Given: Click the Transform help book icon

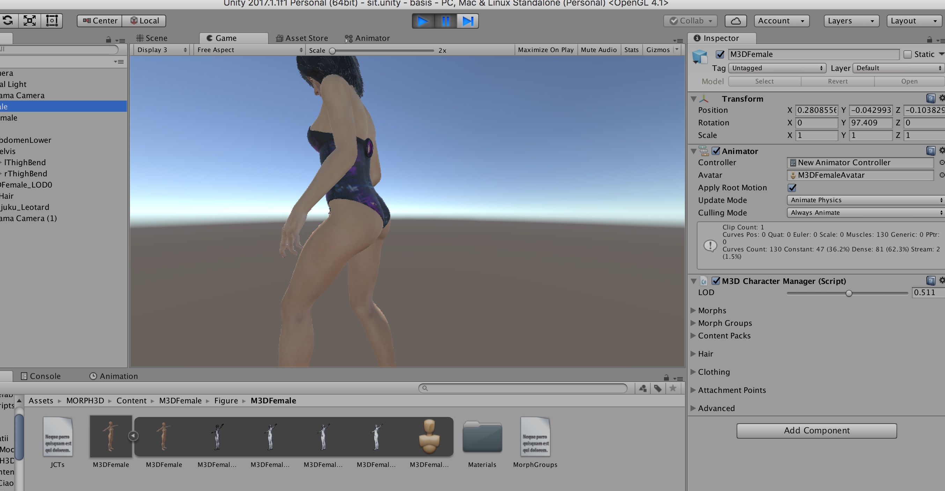Looking at the screenshot, I should (x=931, y=98).
